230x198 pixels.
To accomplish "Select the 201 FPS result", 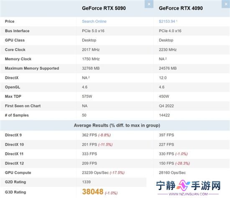I will [89, 144].
